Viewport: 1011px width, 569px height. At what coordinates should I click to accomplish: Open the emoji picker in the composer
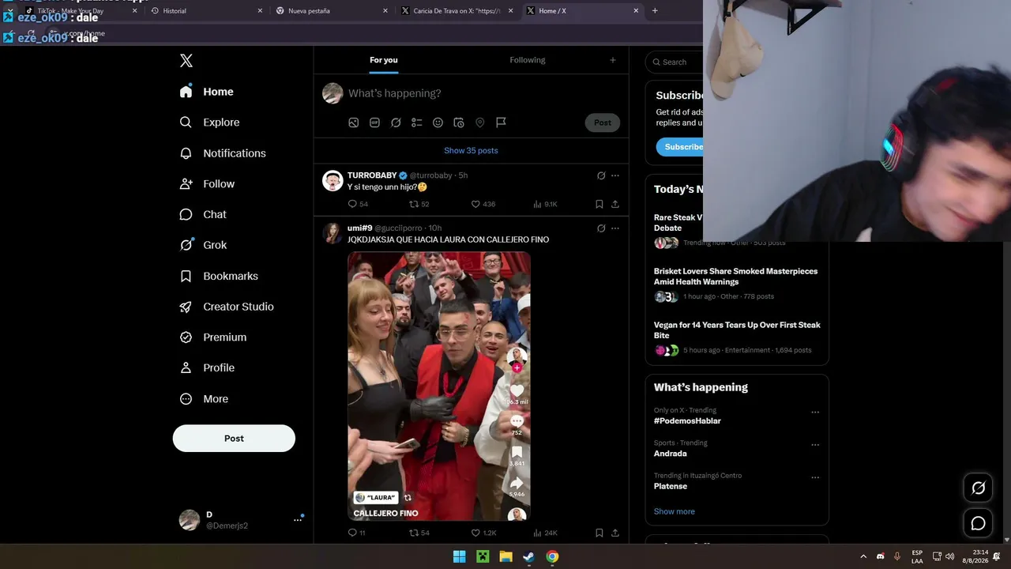tap(438, 122)
